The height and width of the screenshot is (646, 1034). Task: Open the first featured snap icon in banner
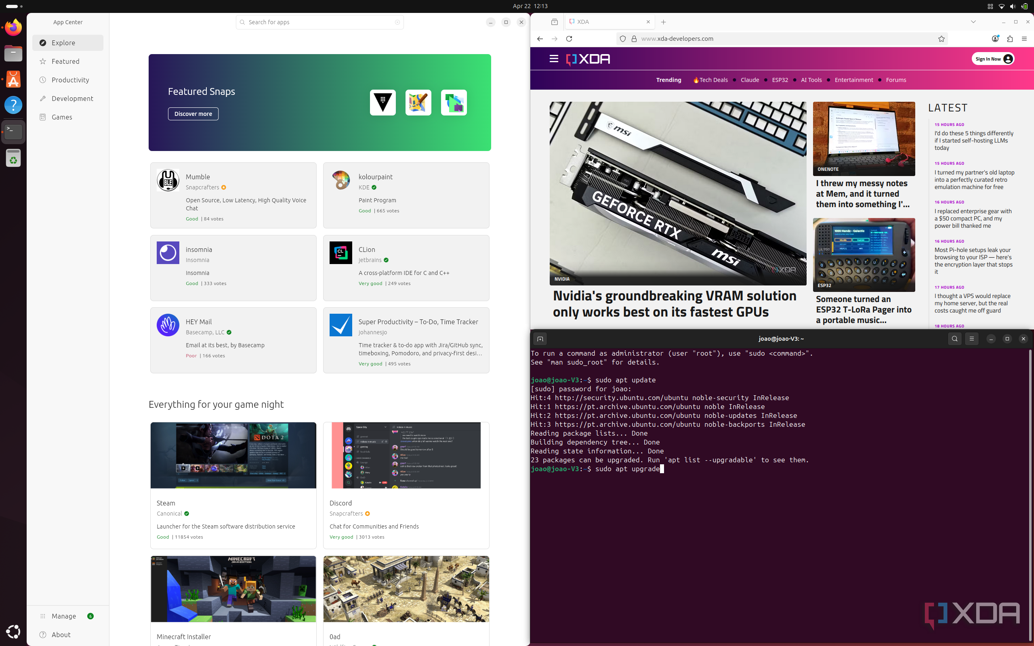point(382,103)
